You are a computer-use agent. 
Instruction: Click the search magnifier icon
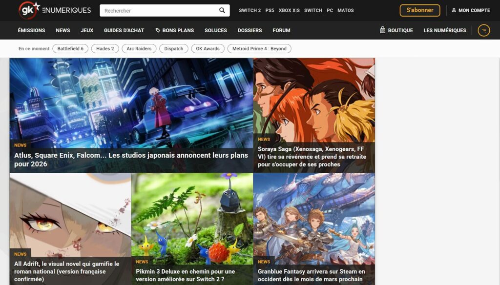(x=222, y=10)
